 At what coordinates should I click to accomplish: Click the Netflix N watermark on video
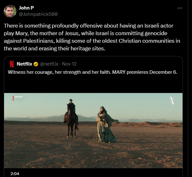point(172,100)
